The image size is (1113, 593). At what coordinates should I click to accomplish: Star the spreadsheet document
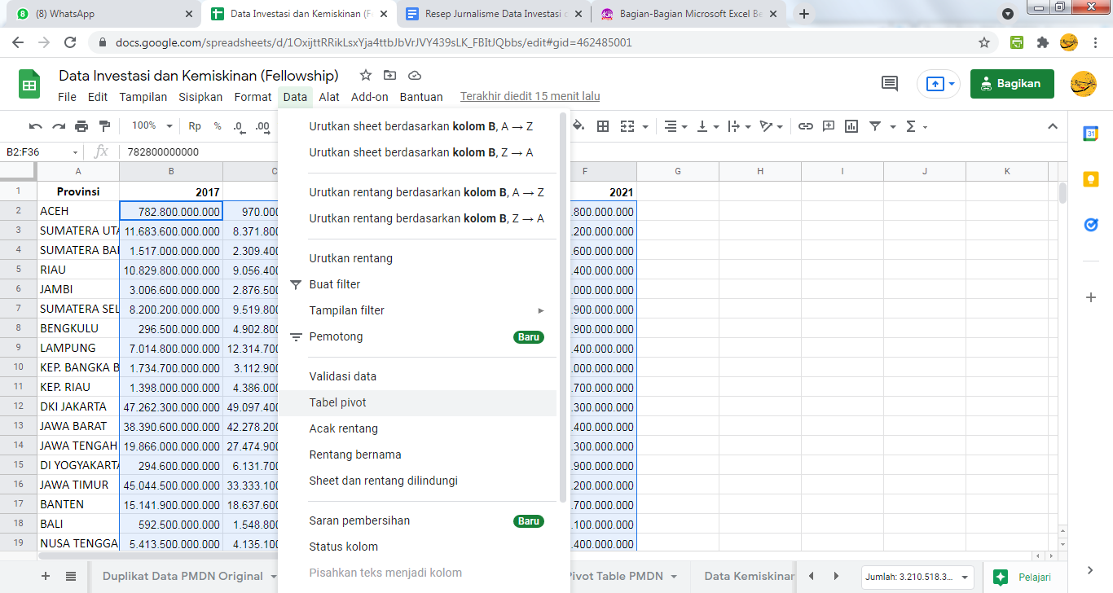pos(366,76)
